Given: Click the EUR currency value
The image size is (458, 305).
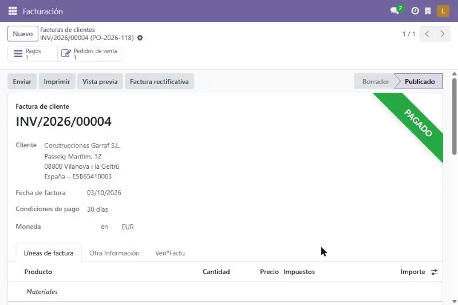Looking at the screenshot, I should 128,227.
